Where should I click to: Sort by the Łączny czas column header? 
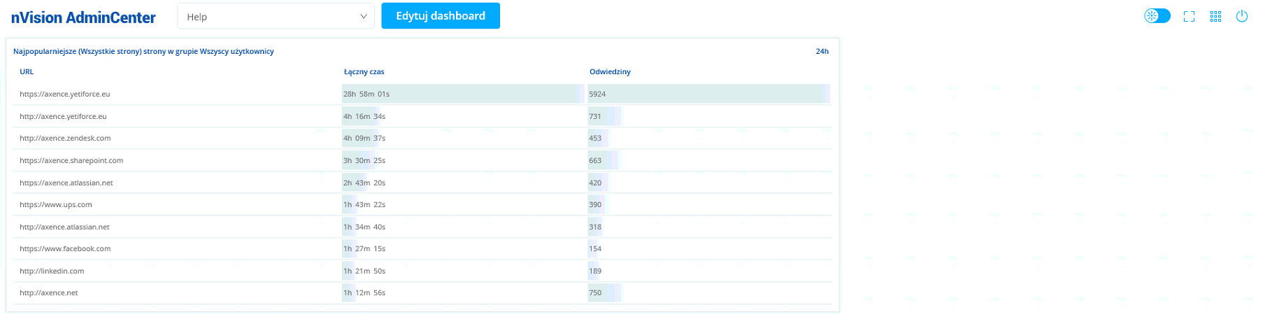364,72
